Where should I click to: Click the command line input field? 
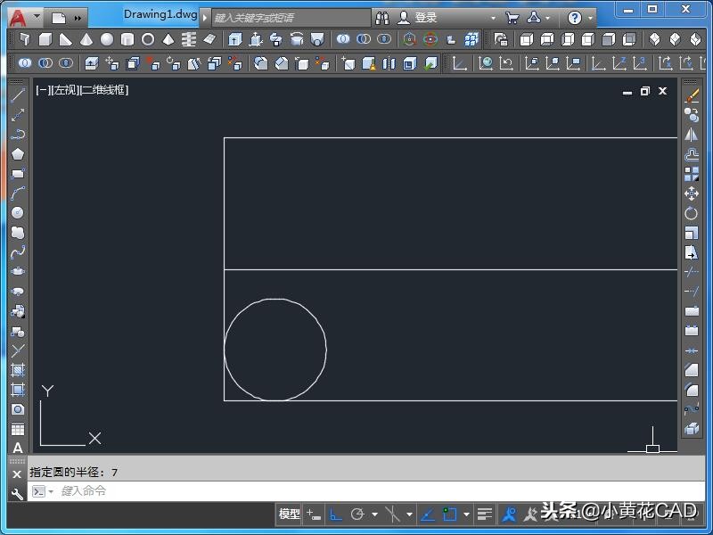click(x=356, y=491)
